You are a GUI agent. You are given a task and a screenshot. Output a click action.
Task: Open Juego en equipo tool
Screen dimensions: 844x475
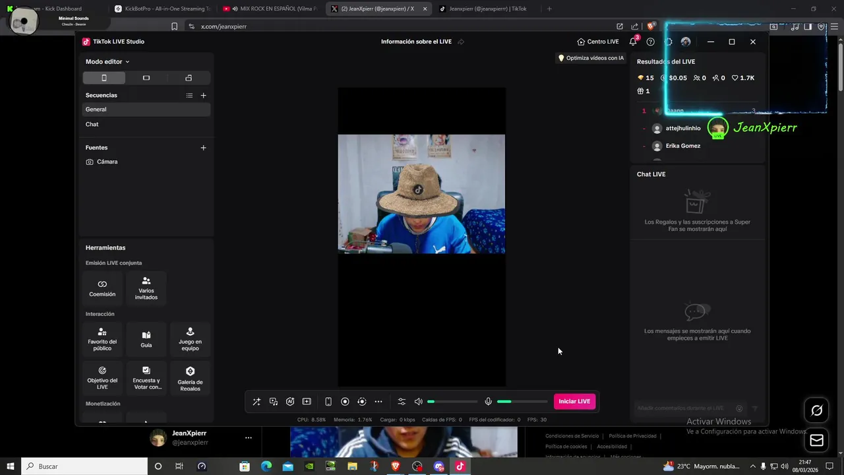[x=190, y=339]
